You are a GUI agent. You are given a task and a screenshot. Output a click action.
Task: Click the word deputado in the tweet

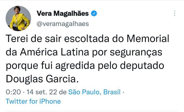147,66
